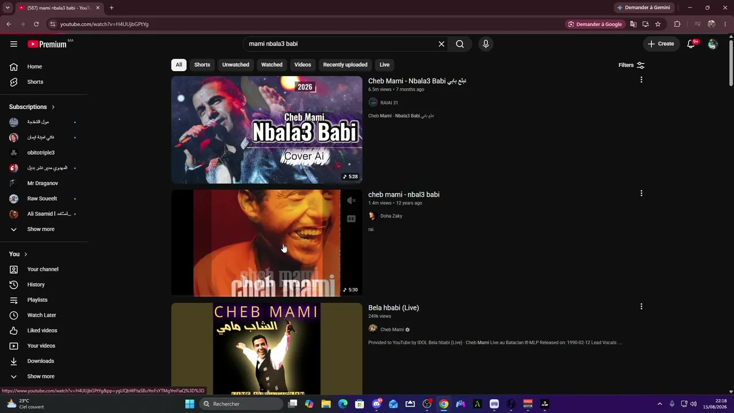Run search with the magnifier button
Viewport: 734px width, 413px height.
[460, 44]
